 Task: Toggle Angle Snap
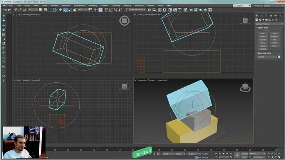click(111, 10)
